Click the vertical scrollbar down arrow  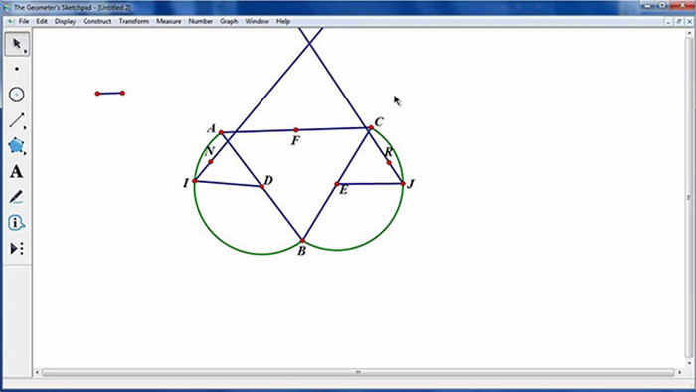point(689,363)
